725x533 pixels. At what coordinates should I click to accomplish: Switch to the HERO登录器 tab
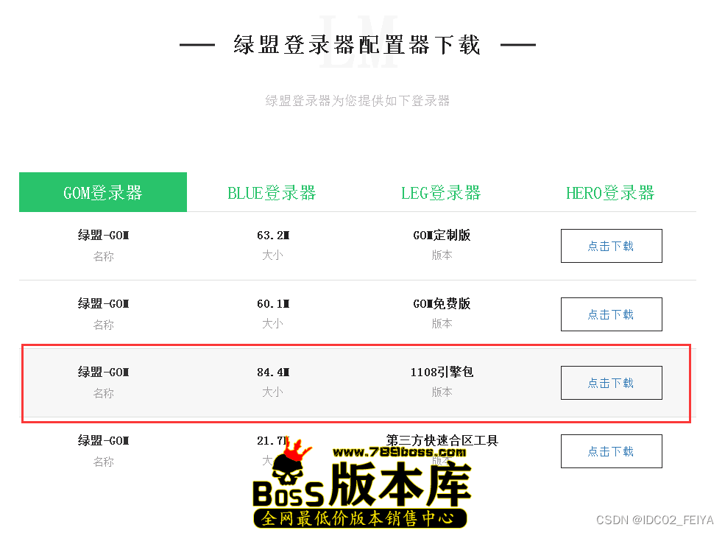click(610, 193)
